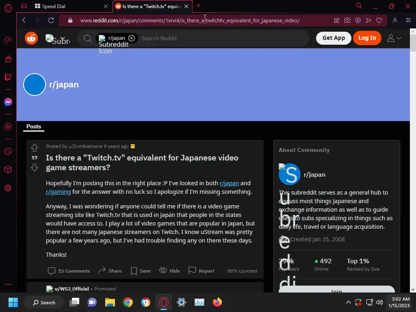
Task: Open GX Corner gamepad icon
Action: click(24, 6)
